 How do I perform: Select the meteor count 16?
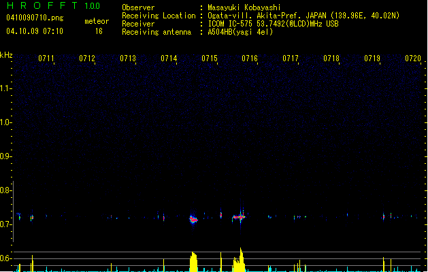99,31
